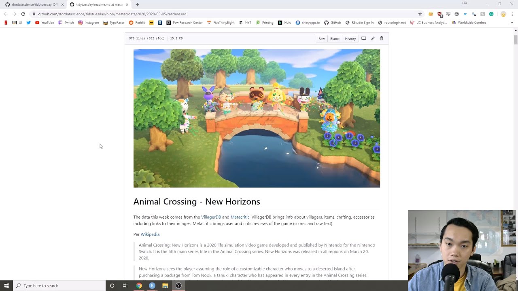Follow the Metacritic link
Image resolution: width=518 pixels, height=291 pixels.
pos(240,217)
